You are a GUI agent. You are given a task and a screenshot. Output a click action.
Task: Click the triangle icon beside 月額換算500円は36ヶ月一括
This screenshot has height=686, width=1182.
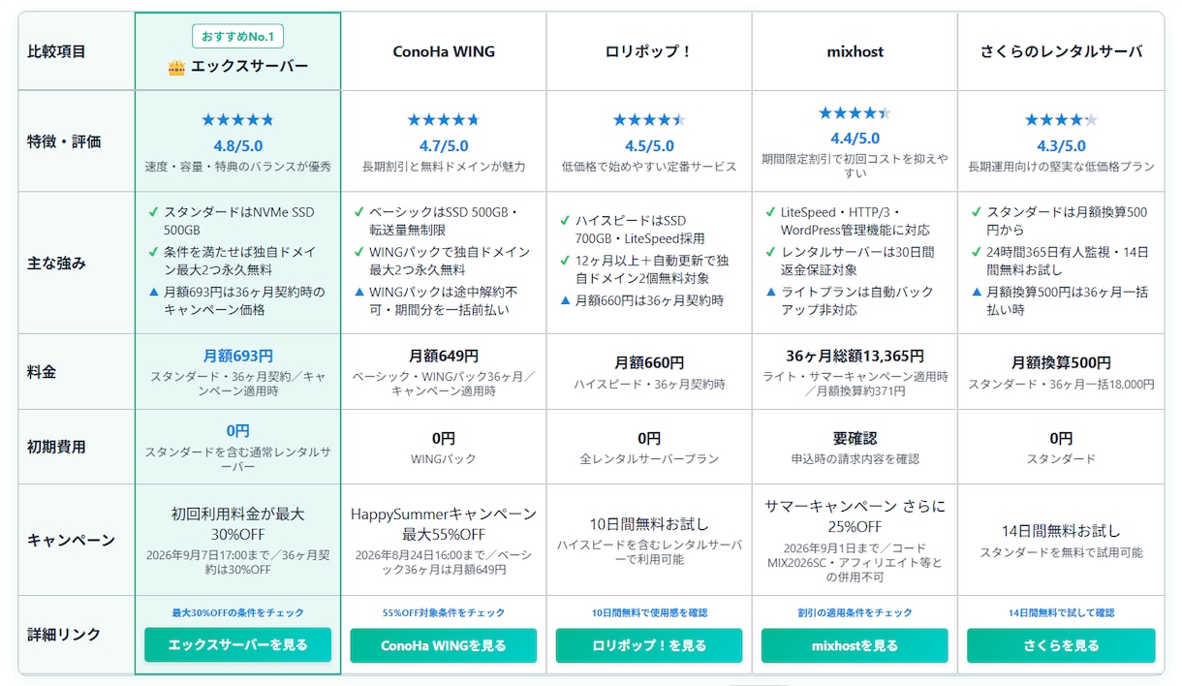pos(976,292)
